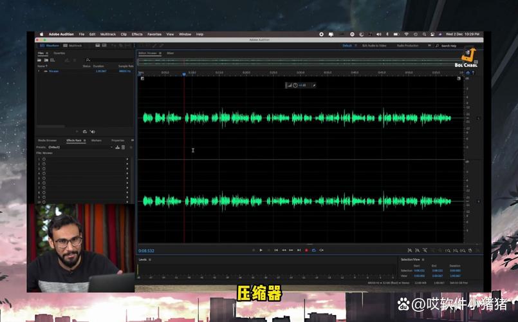Open the File menu
518x322 pixels.
[x=81, y=34]
